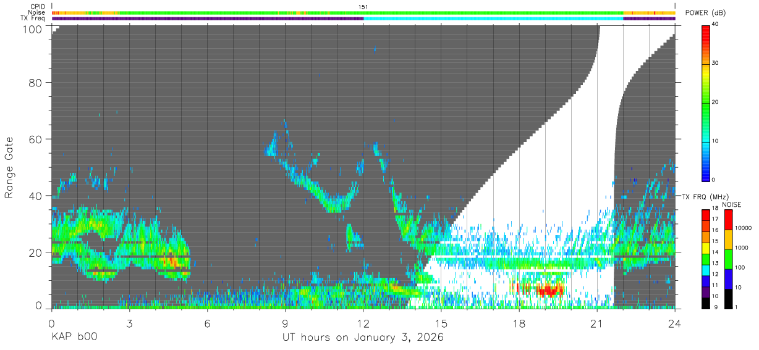Click the cyan TX Freq strip segment
The width and height of the screenshot is (759, 350).
(493, 19)
